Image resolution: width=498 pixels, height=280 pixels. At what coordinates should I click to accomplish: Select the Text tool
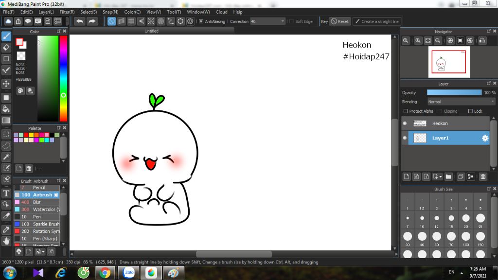point(6,193)
